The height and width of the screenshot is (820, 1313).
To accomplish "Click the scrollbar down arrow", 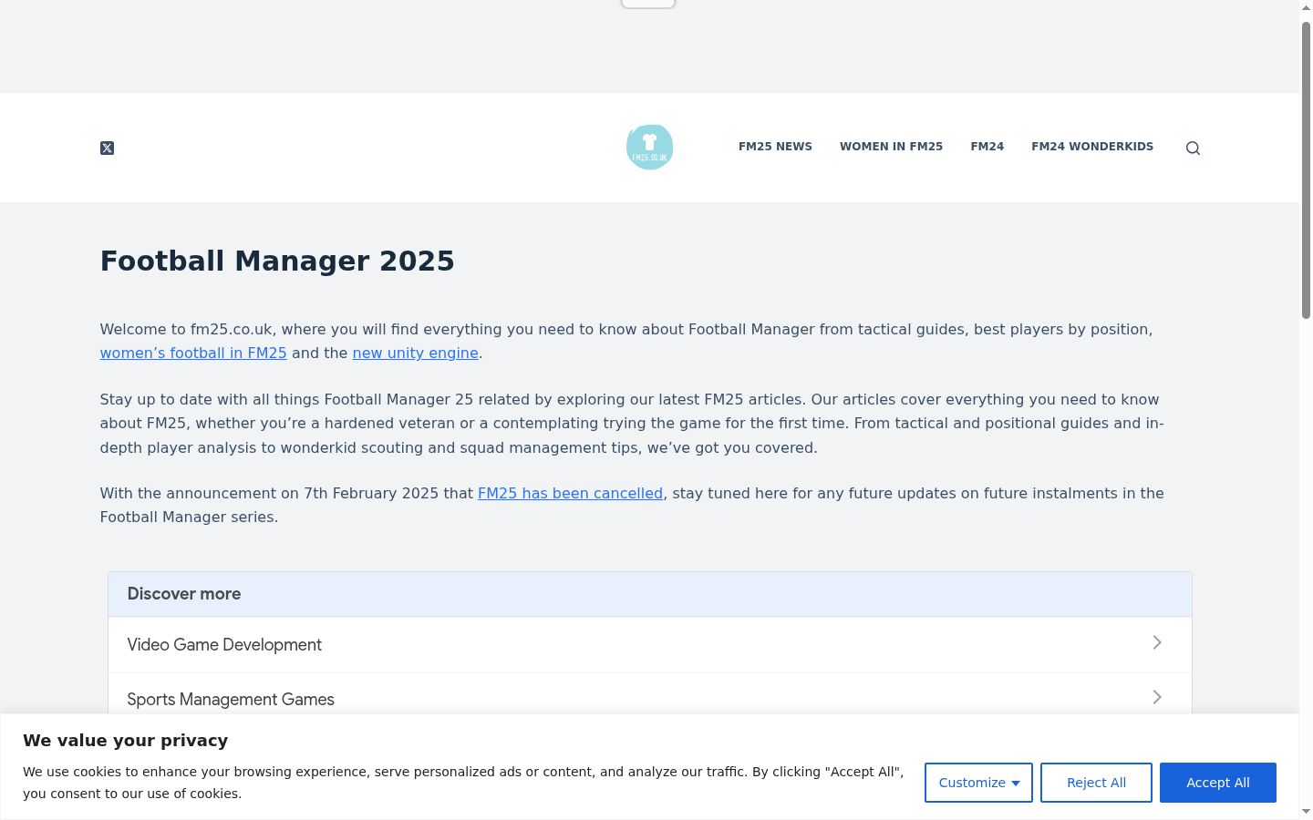I will [x=1306, y=812].
